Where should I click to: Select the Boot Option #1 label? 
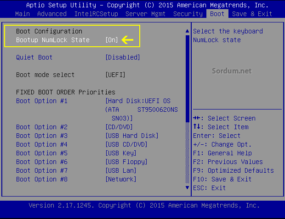pyautogui.click(x=42, y=101)
